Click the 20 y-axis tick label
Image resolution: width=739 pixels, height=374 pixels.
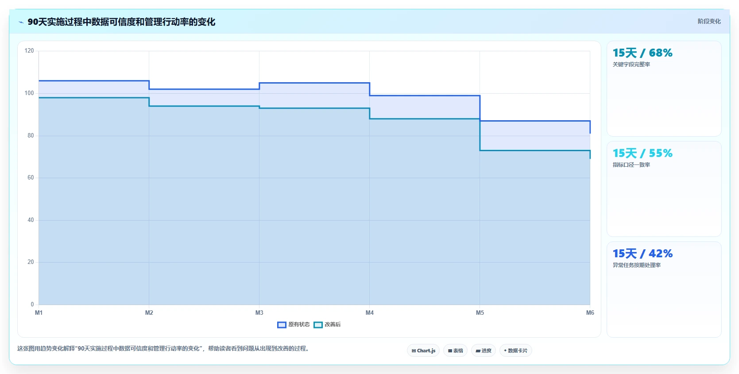[31, 262]
